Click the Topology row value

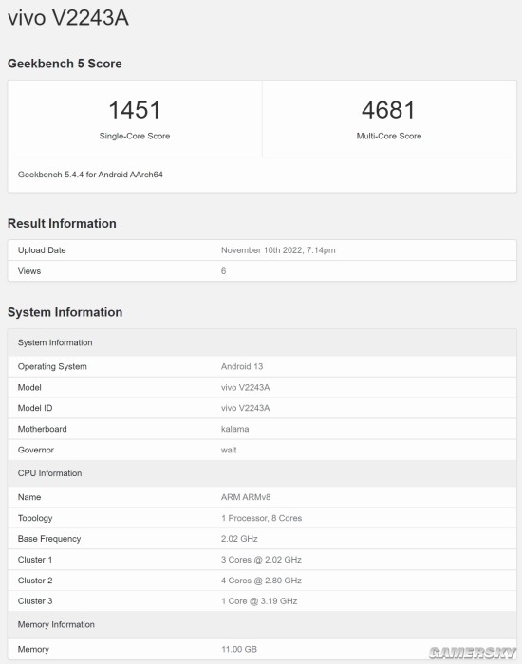[x=261, y=518]
